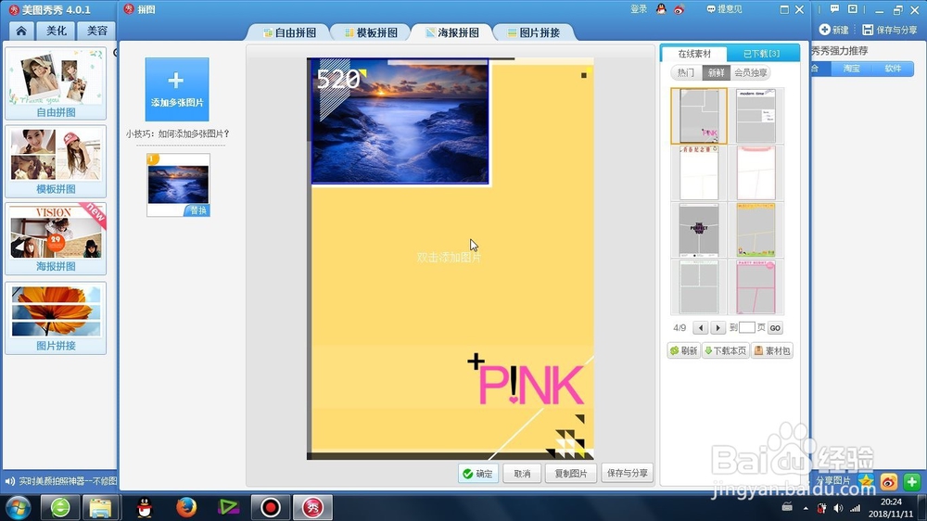The image size is (927, 521).
Task: Click 保存与分享 below the canvas
Action: click(628, 473)
